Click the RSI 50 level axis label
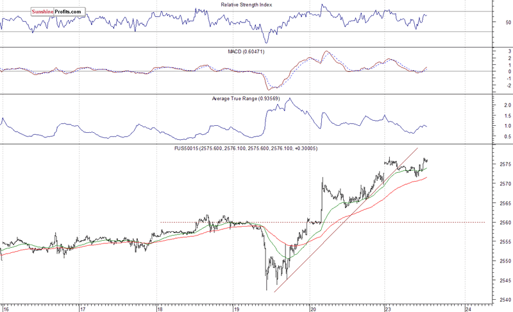Viewport: 513px width, 312px height. coord(508,22)
